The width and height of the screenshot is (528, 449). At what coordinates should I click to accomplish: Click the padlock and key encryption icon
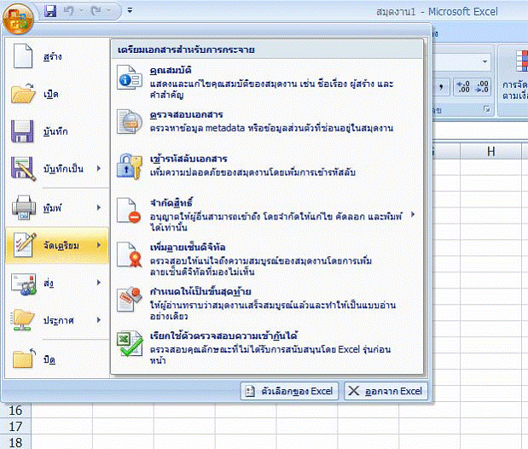coord(130,166)
